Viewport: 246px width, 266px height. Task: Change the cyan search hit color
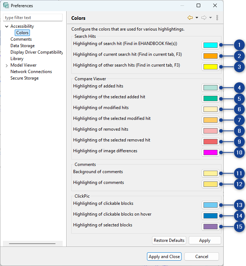pos(210,45)
